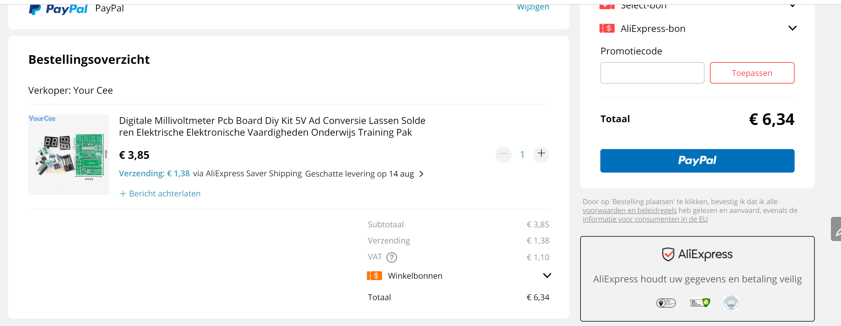Click the SSL secure connection badge
Screen dimensions: 841x326
click(700, 303)
